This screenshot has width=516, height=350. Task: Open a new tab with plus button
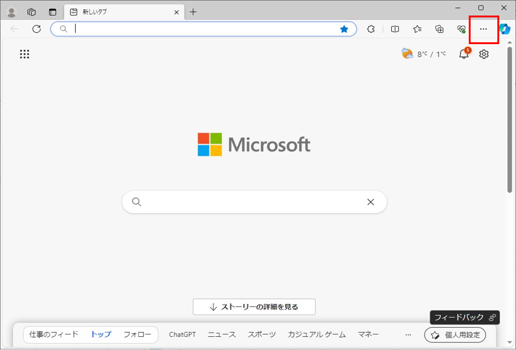[193, 12]
